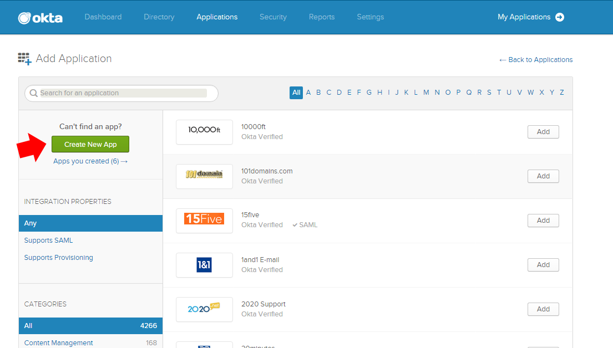Filter by Supports Provisioning

pyautogui.click(x=59, y=257)
